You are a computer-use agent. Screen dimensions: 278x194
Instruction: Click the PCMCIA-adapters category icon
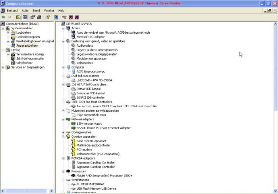[68, 158]
